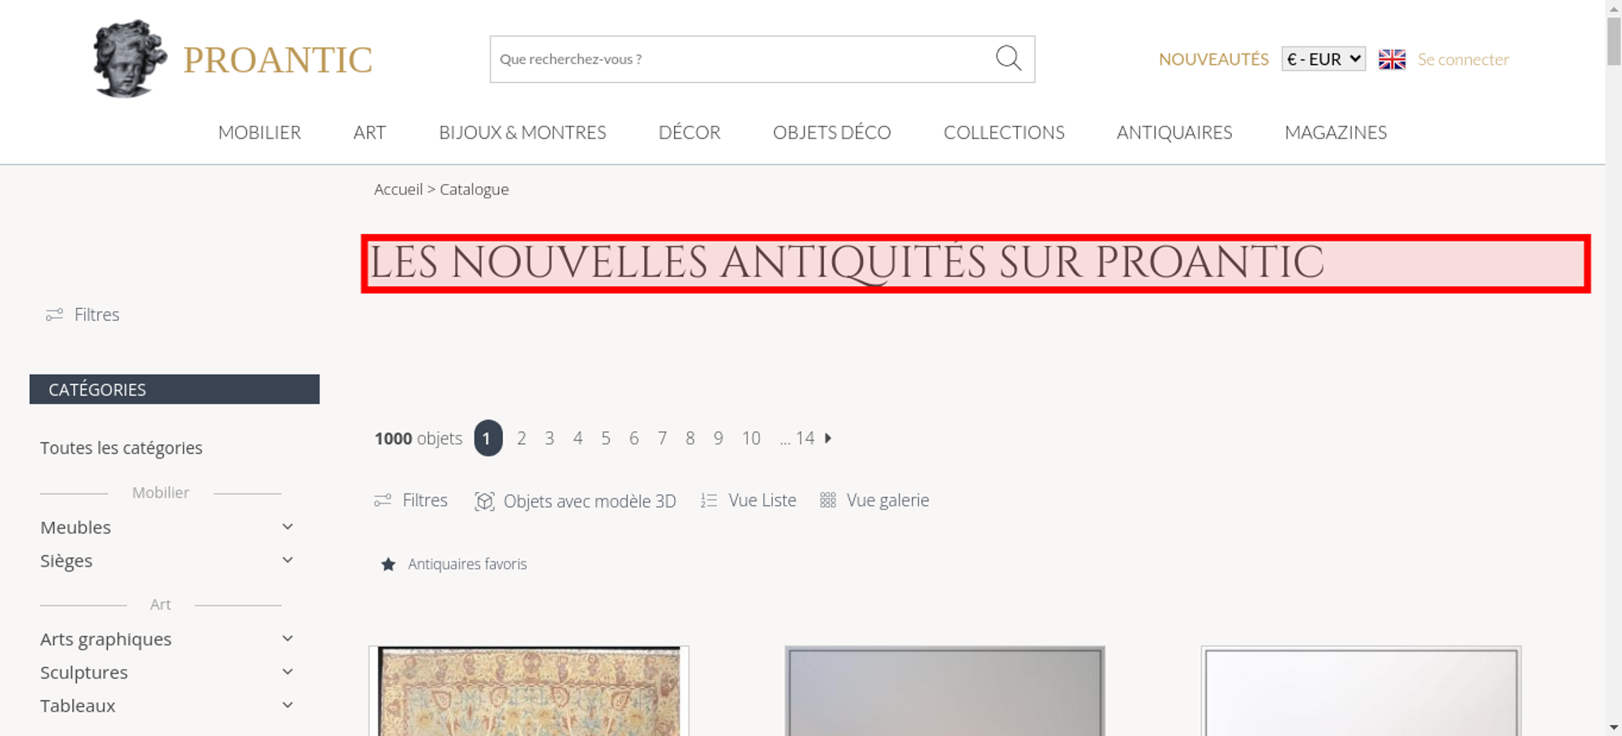The width and height of the screenshot is (1622, 736).
Task: Toggle the Antiquaires favoris star filter
Action: 388,564
